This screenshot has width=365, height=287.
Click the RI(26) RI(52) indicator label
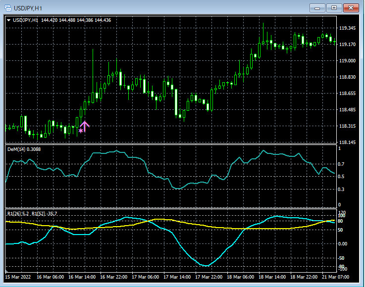pos(32,213)
